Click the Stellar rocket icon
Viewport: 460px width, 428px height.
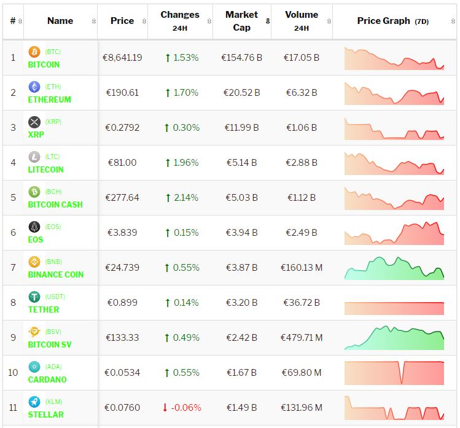tap(34, 402)
